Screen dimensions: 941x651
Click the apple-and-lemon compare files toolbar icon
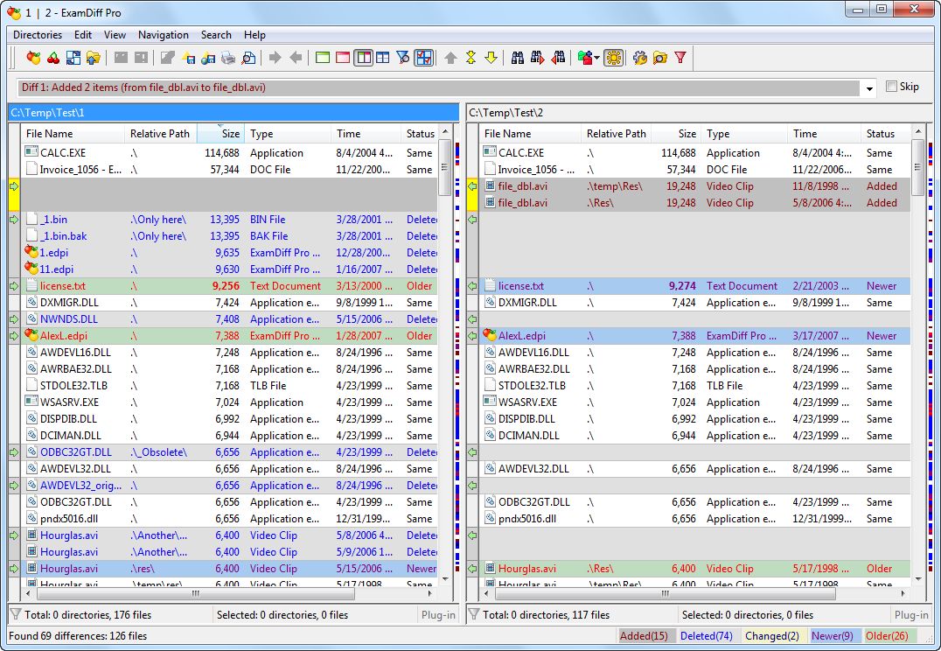coord(33,58)
